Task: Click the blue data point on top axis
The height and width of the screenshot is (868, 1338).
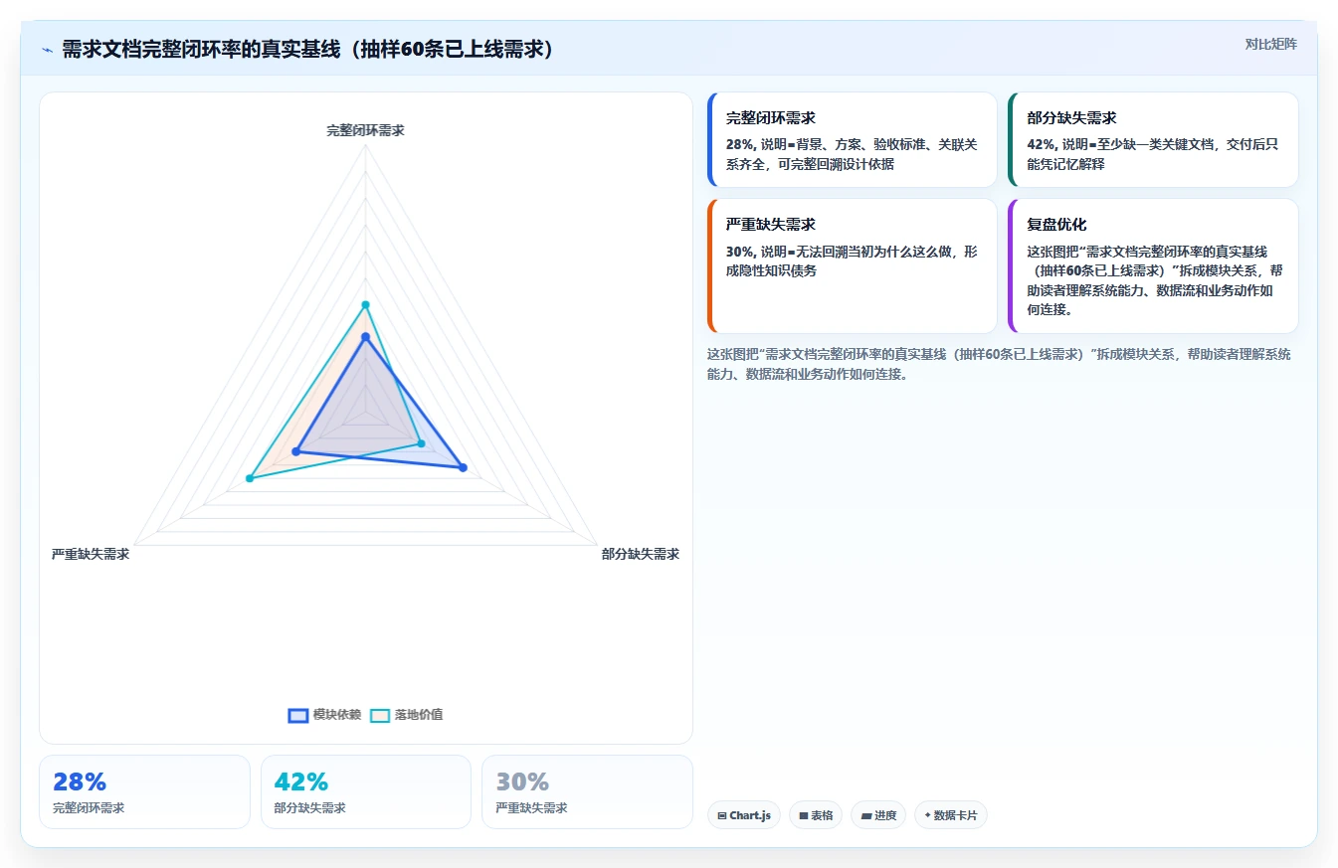Action: 365,338
